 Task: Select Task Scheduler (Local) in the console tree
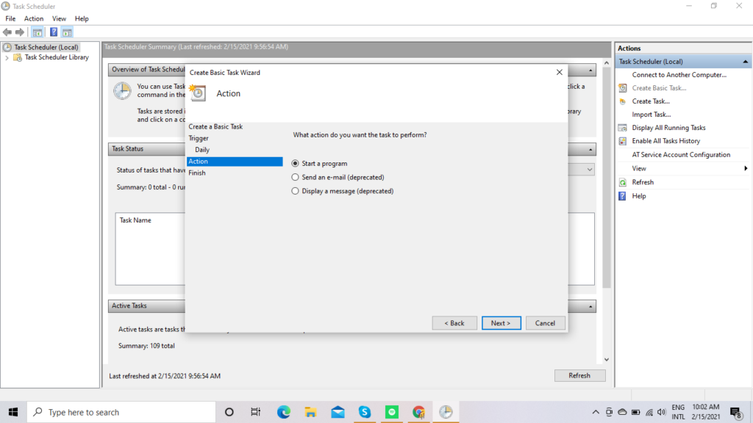tap(46, 47)
